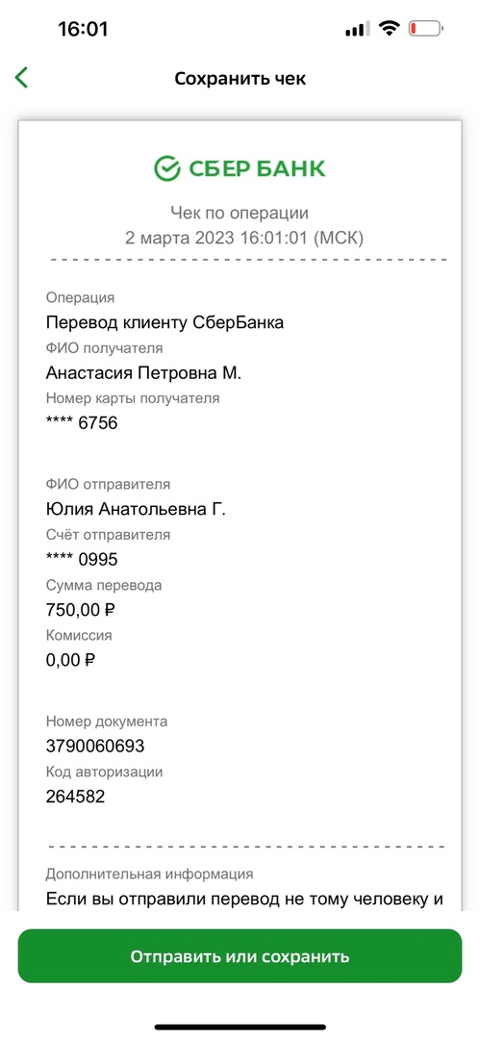Tap the authorization code 264582
Screen dimensions: 480x1039
pyautogui.click(x=75, y=797)
